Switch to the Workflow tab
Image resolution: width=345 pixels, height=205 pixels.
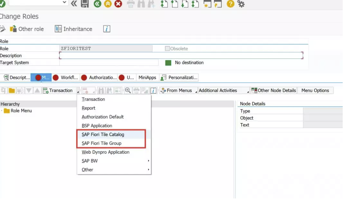(66, 77)
